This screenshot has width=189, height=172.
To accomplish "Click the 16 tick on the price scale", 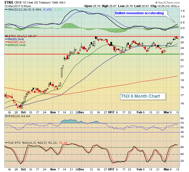I will [x=182, y=103].
